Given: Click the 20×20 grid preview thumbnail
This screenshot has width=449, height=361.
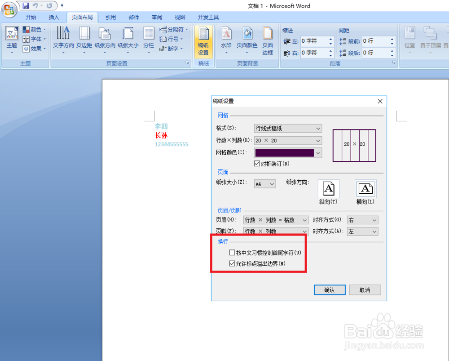Looking at the screenshot, I should coord(354,145).
